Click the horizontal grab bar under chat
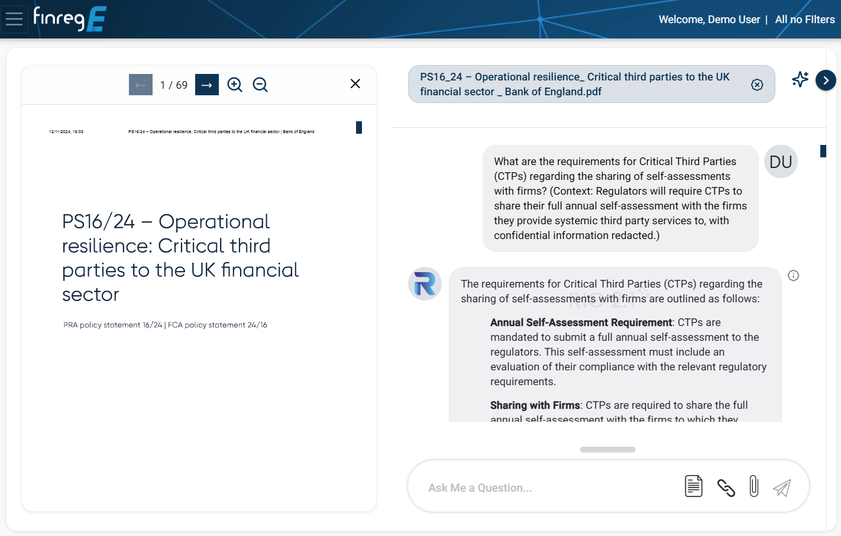841x536 pixels. (607, 450)
